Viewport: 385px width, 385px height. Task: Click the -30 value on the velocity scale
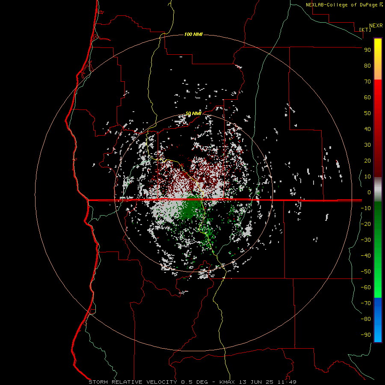(366, 240)
